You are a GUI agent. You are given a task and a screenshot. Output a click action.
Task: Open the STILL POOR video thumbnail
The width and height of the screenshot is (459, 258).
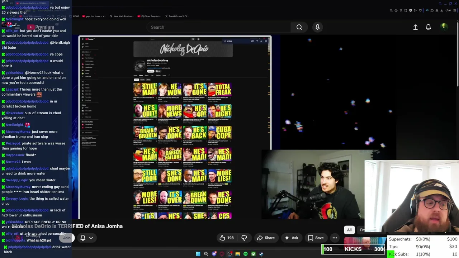coord(145,176)
